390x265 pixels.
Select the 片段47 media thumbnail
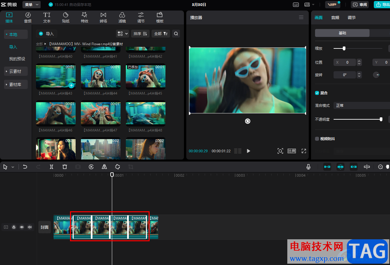(101, 113)
